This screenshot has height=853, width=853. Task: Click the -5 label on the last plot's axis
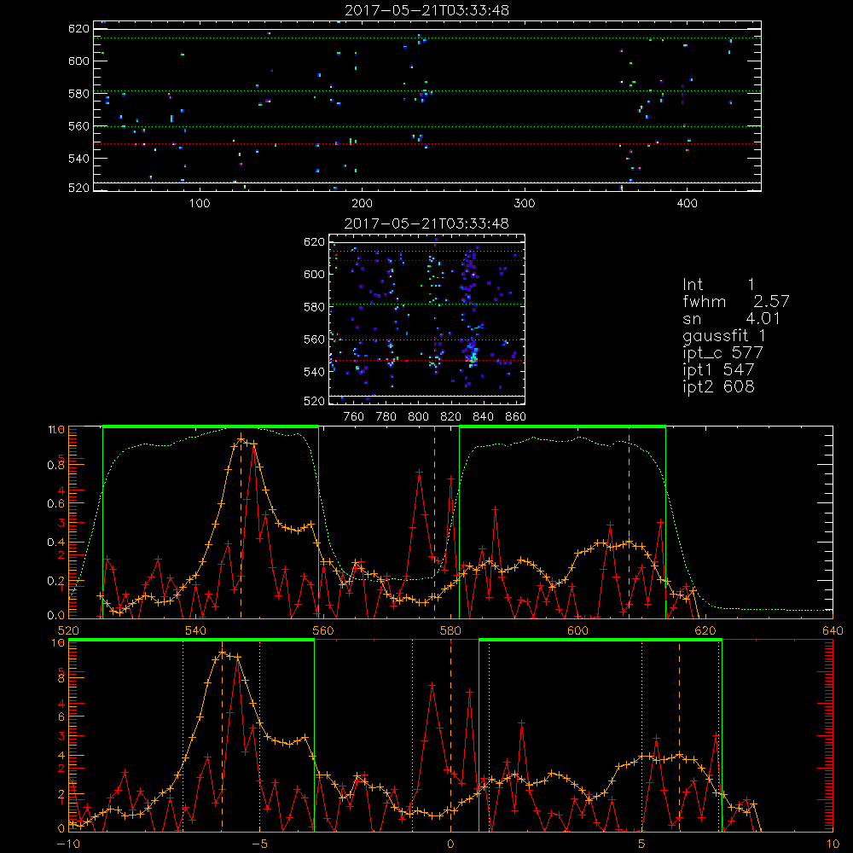(x=259, y=844)
